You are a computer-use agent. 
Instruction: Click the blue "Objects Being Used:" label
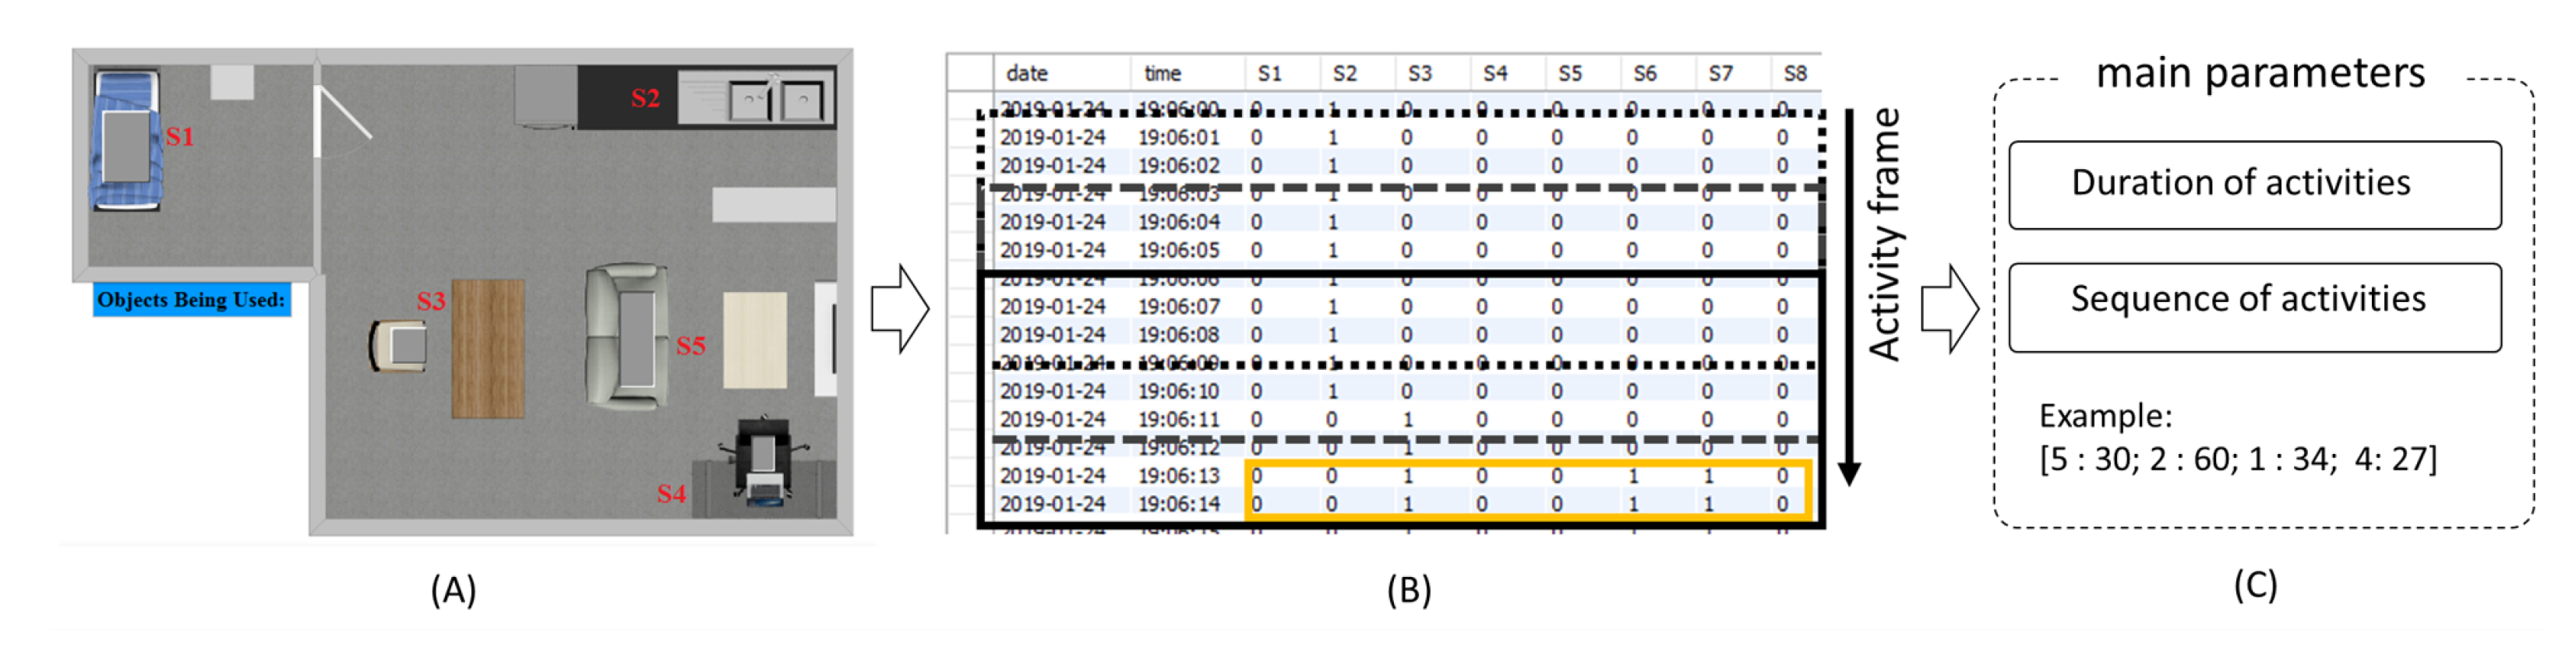(x=191, y=300)
